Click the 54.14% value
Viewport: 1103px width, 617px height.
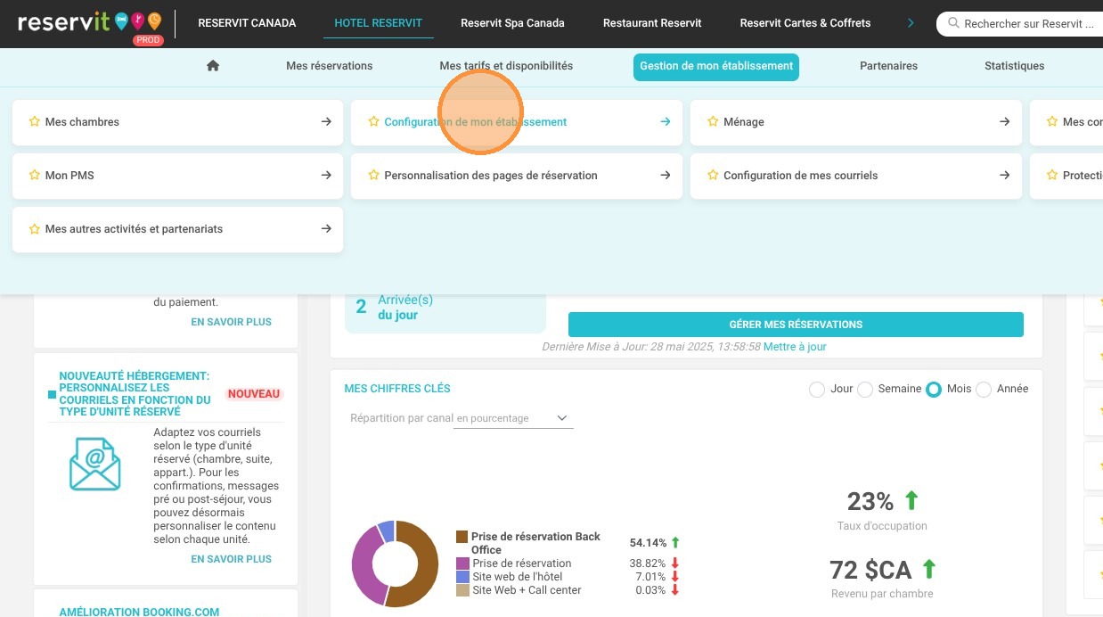click(x=648, y=542)
